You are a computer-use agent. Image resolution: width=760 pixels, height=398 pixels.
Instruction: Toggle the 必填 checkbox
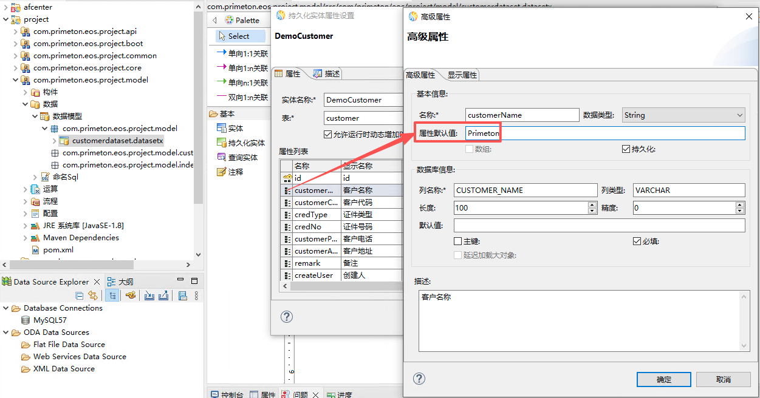637,241
